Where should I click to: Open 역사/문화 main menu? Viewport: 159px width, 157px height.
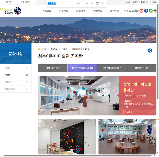[97, 11]
